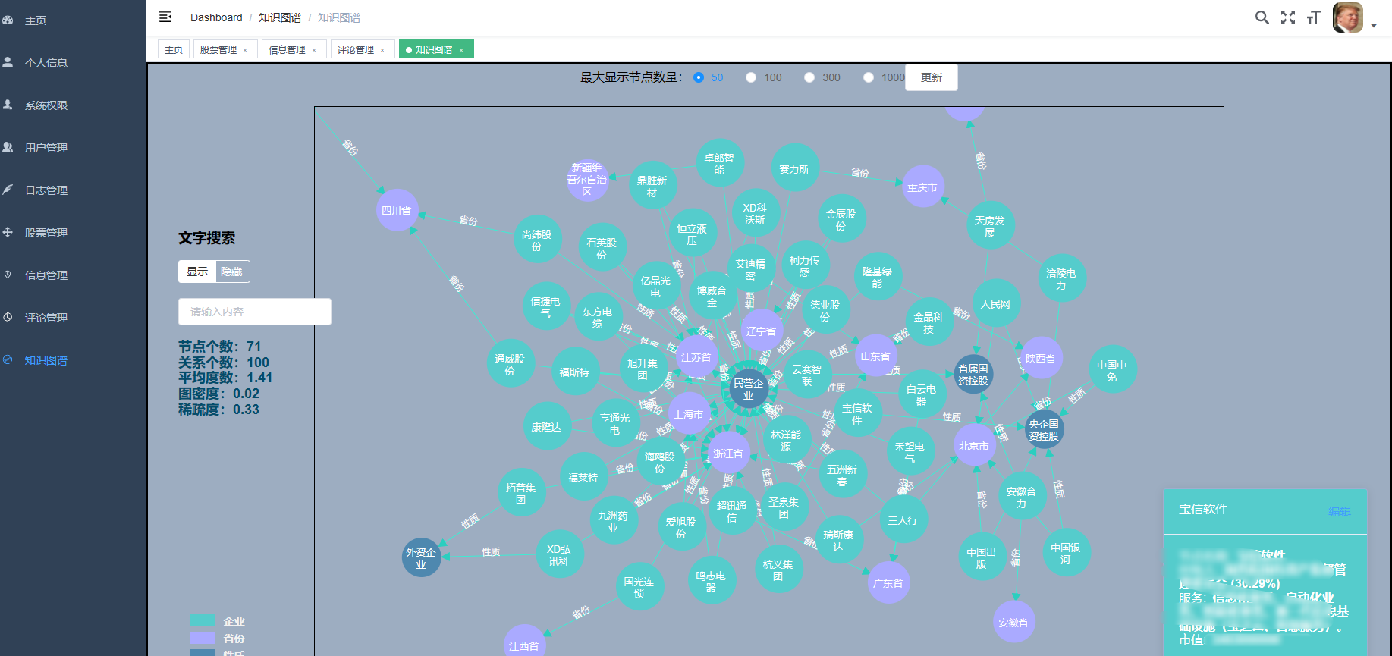Viewport: 1392px width, 656px height.
Task: Select the 100 nodes radio button
Action: (751, 77)
